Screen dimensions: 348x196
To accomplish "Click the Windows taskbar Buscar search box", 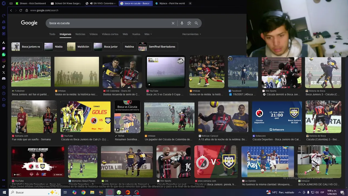I will tap(35, 192).
